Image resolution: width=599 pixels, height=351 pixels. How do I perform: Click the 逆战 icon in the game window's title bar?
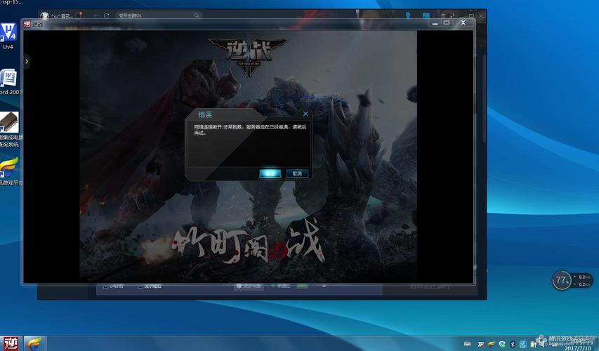click(x=27, y=24)
